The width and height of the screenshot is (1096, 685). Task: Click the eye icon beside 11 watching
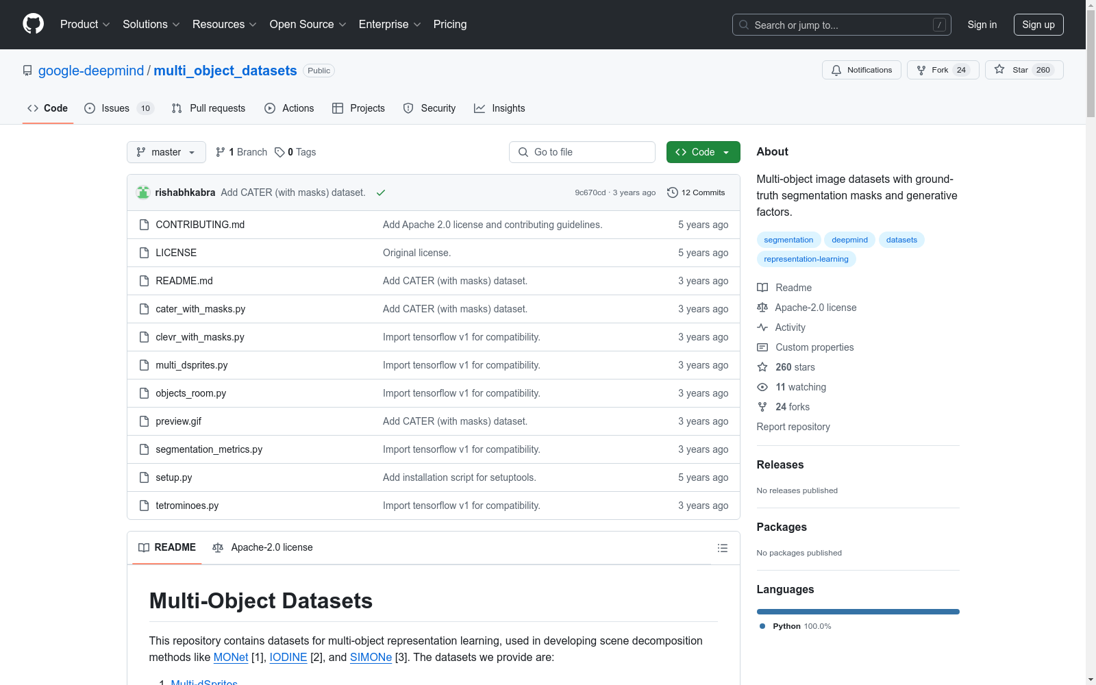(762, 387)
